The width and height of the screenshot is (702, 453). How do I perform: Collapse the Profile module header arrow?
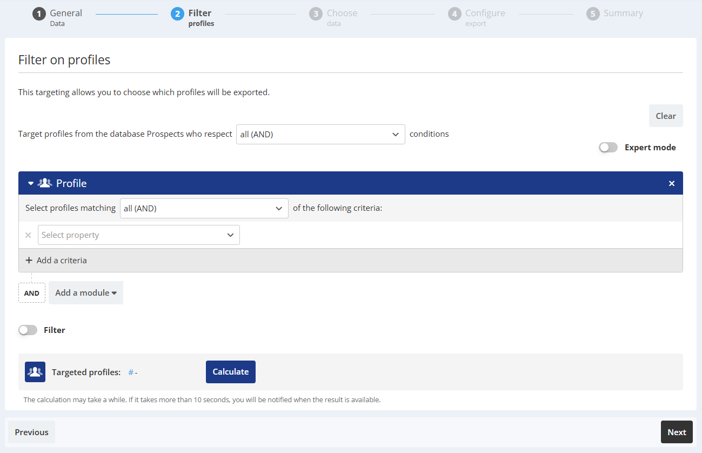click(31, 184)
